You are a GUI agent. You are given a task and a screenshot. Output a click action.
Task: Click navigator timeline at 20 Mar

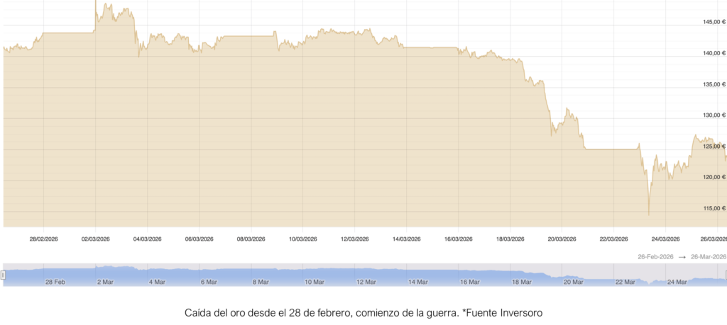[573, 282]
